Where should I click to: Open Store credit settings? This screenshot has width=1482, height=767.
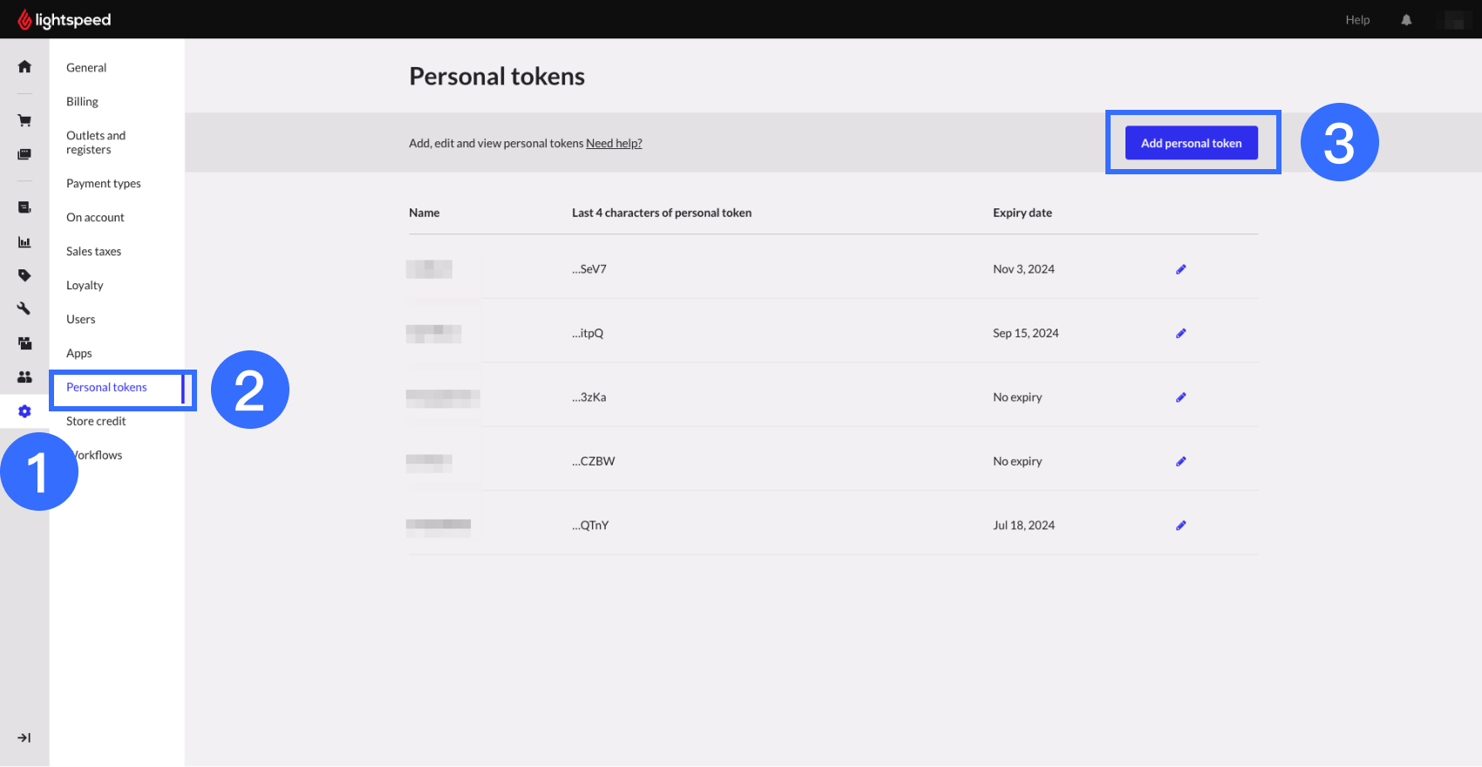click(x=96, y=422)
